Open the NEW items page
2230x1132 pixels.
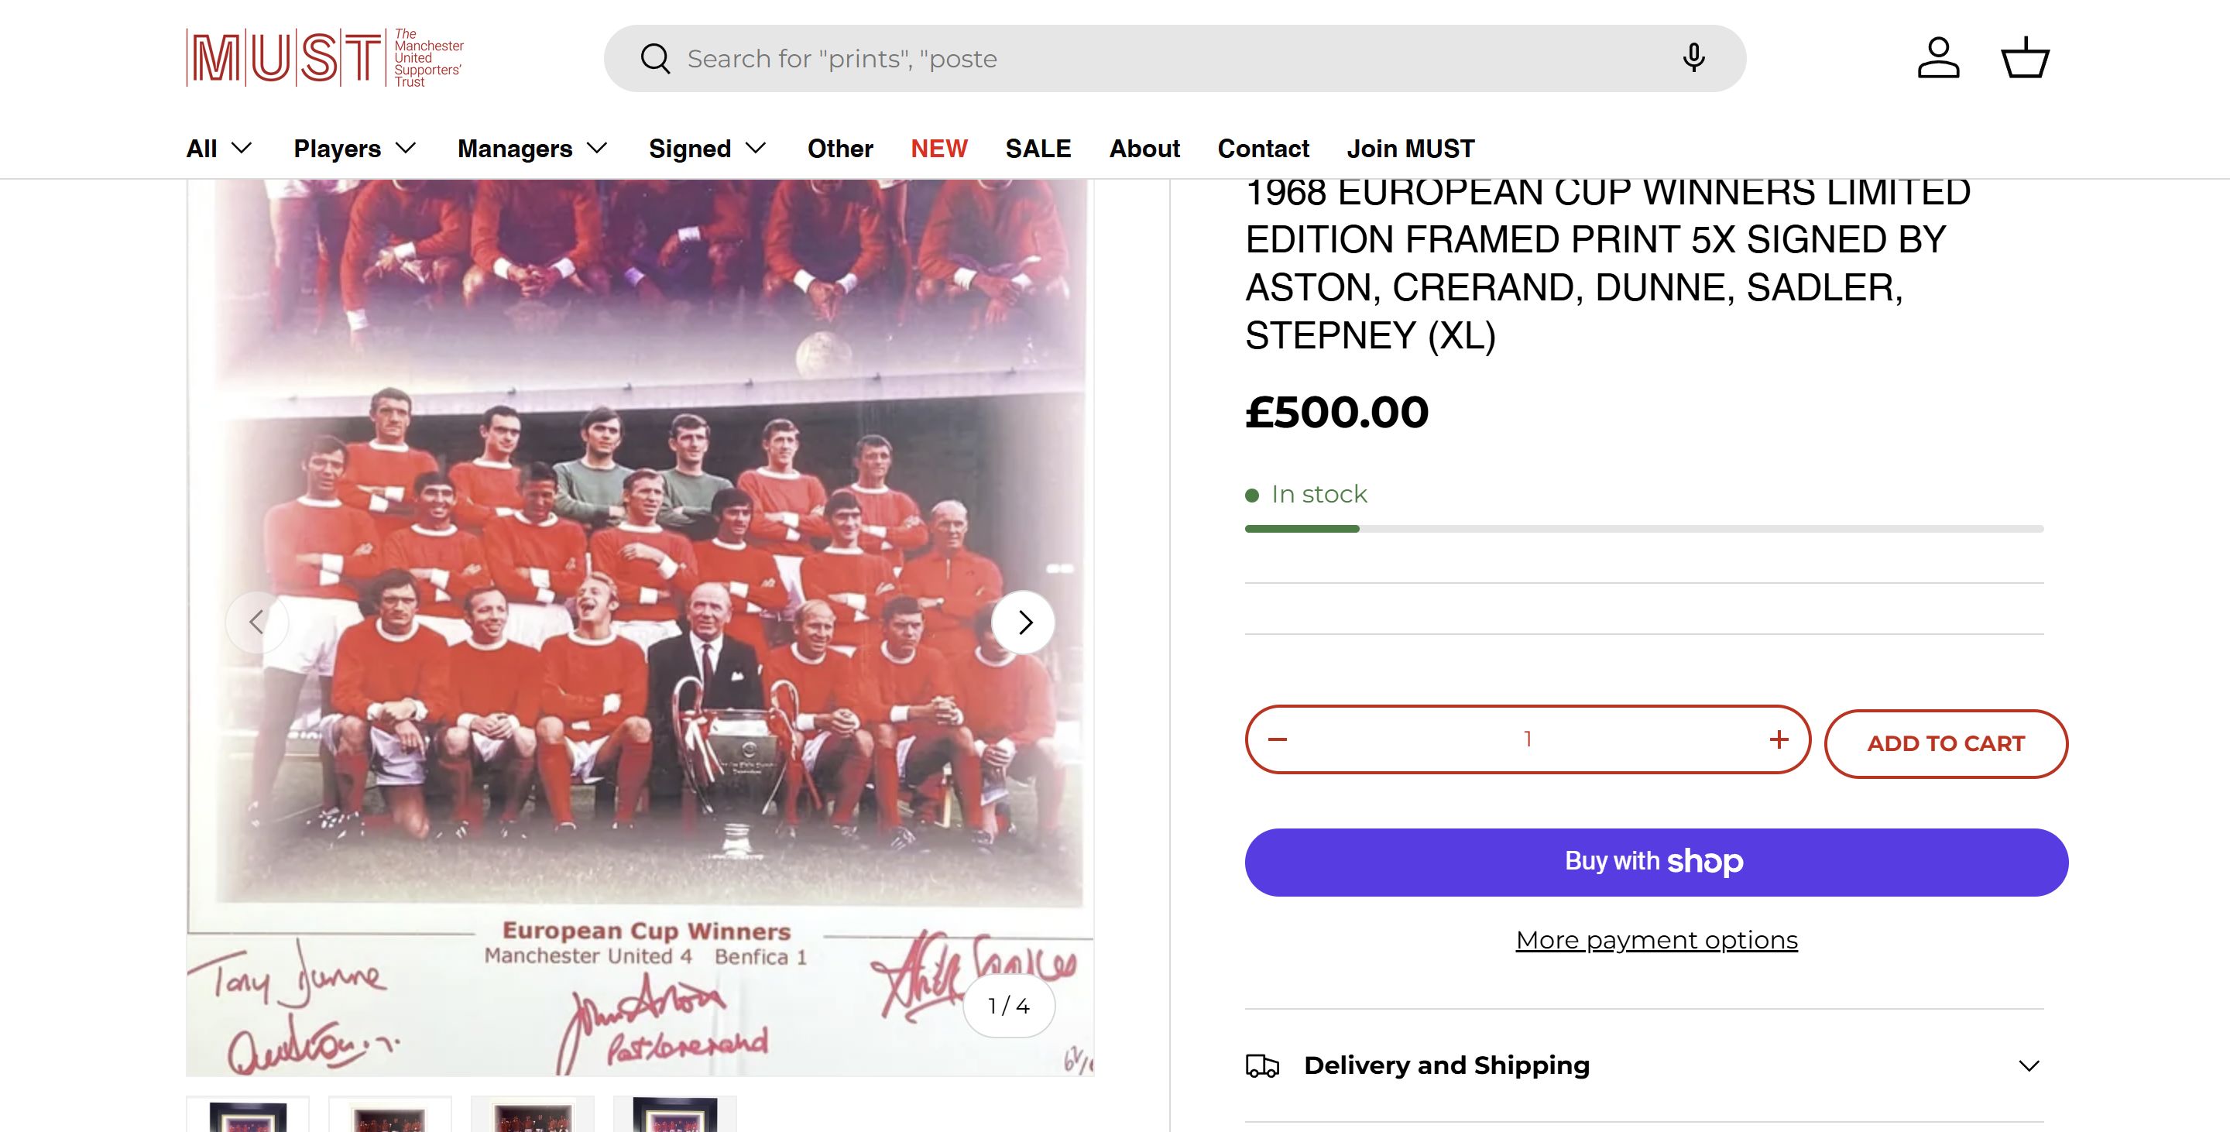coord(938,149)
